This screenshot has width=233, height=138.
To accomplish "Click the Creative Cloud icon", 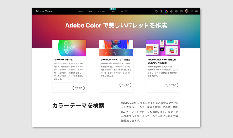I will [x=196, y=11].
